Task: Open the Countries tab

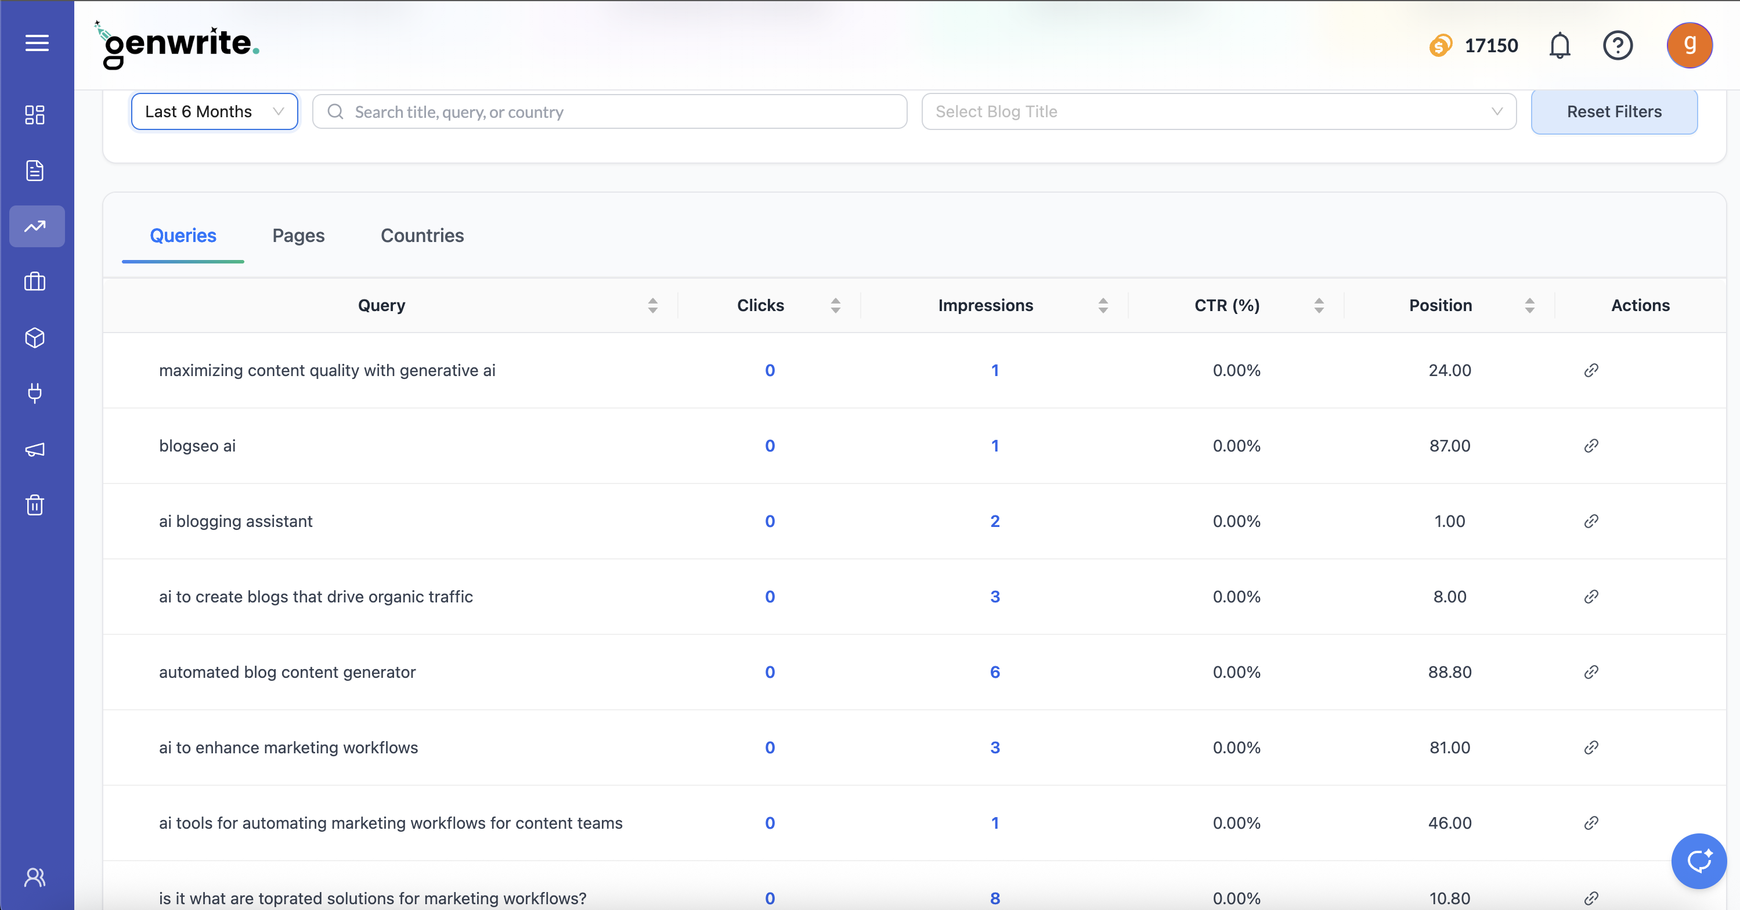Action: click(422, 235)
